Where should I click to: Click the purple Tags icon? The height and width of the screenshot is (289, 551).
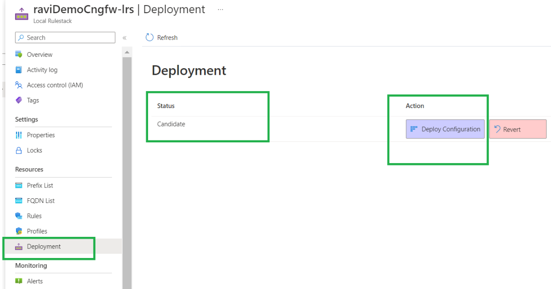pyautogui.click(x=19, y=101)
